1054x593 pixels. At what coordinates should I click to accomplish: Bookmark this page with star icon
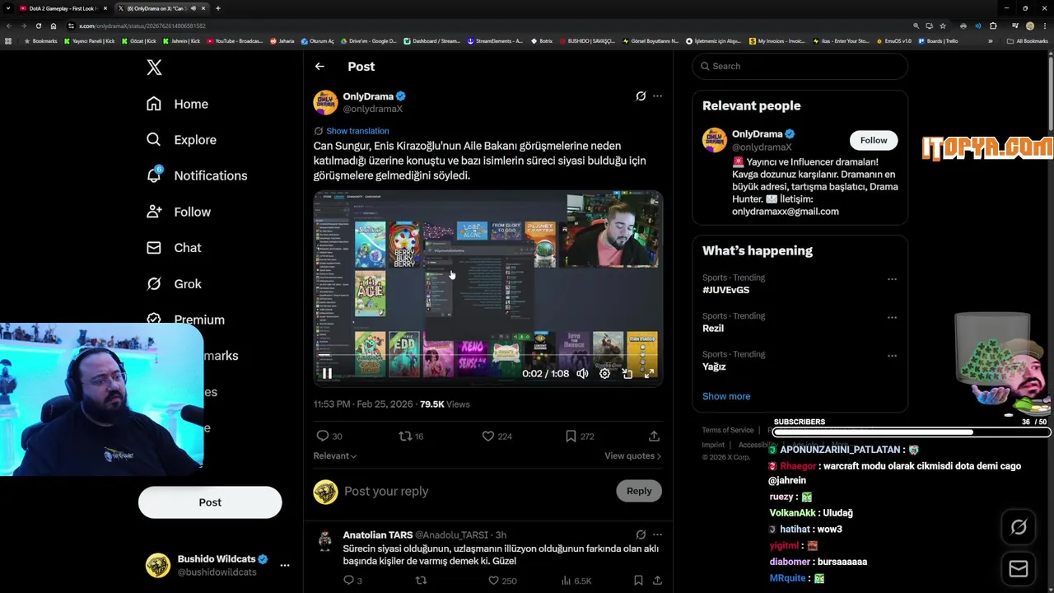[943, 26]
